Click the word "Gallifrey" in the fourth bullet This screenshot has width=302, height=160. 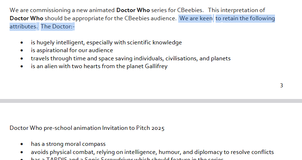click(x=156, y=66)
